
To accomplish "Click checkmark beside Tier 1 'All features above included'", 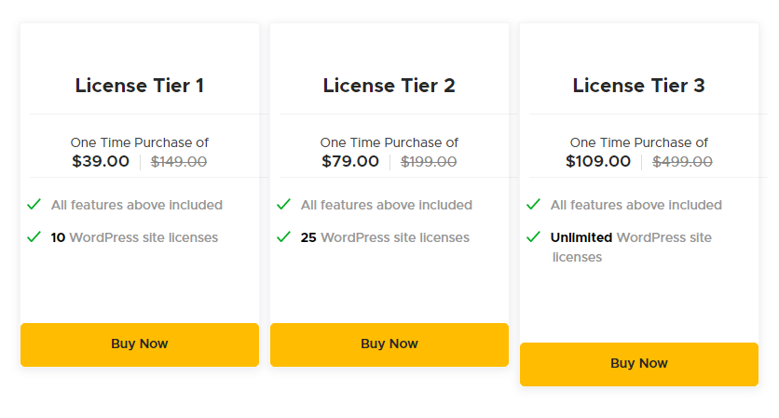I will [x=34, y=205].
